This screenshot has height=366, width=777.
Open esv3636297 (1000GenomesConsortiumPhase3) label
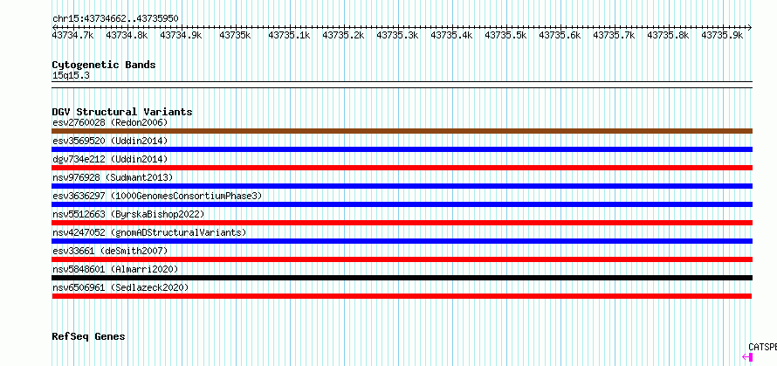[157, 196]
